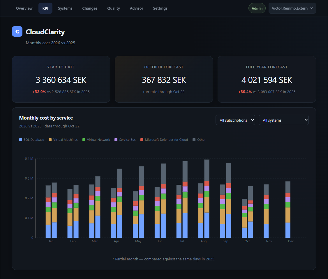Click the Nov stacked bar
Viewport: 328px width, 279px height.
266,211
